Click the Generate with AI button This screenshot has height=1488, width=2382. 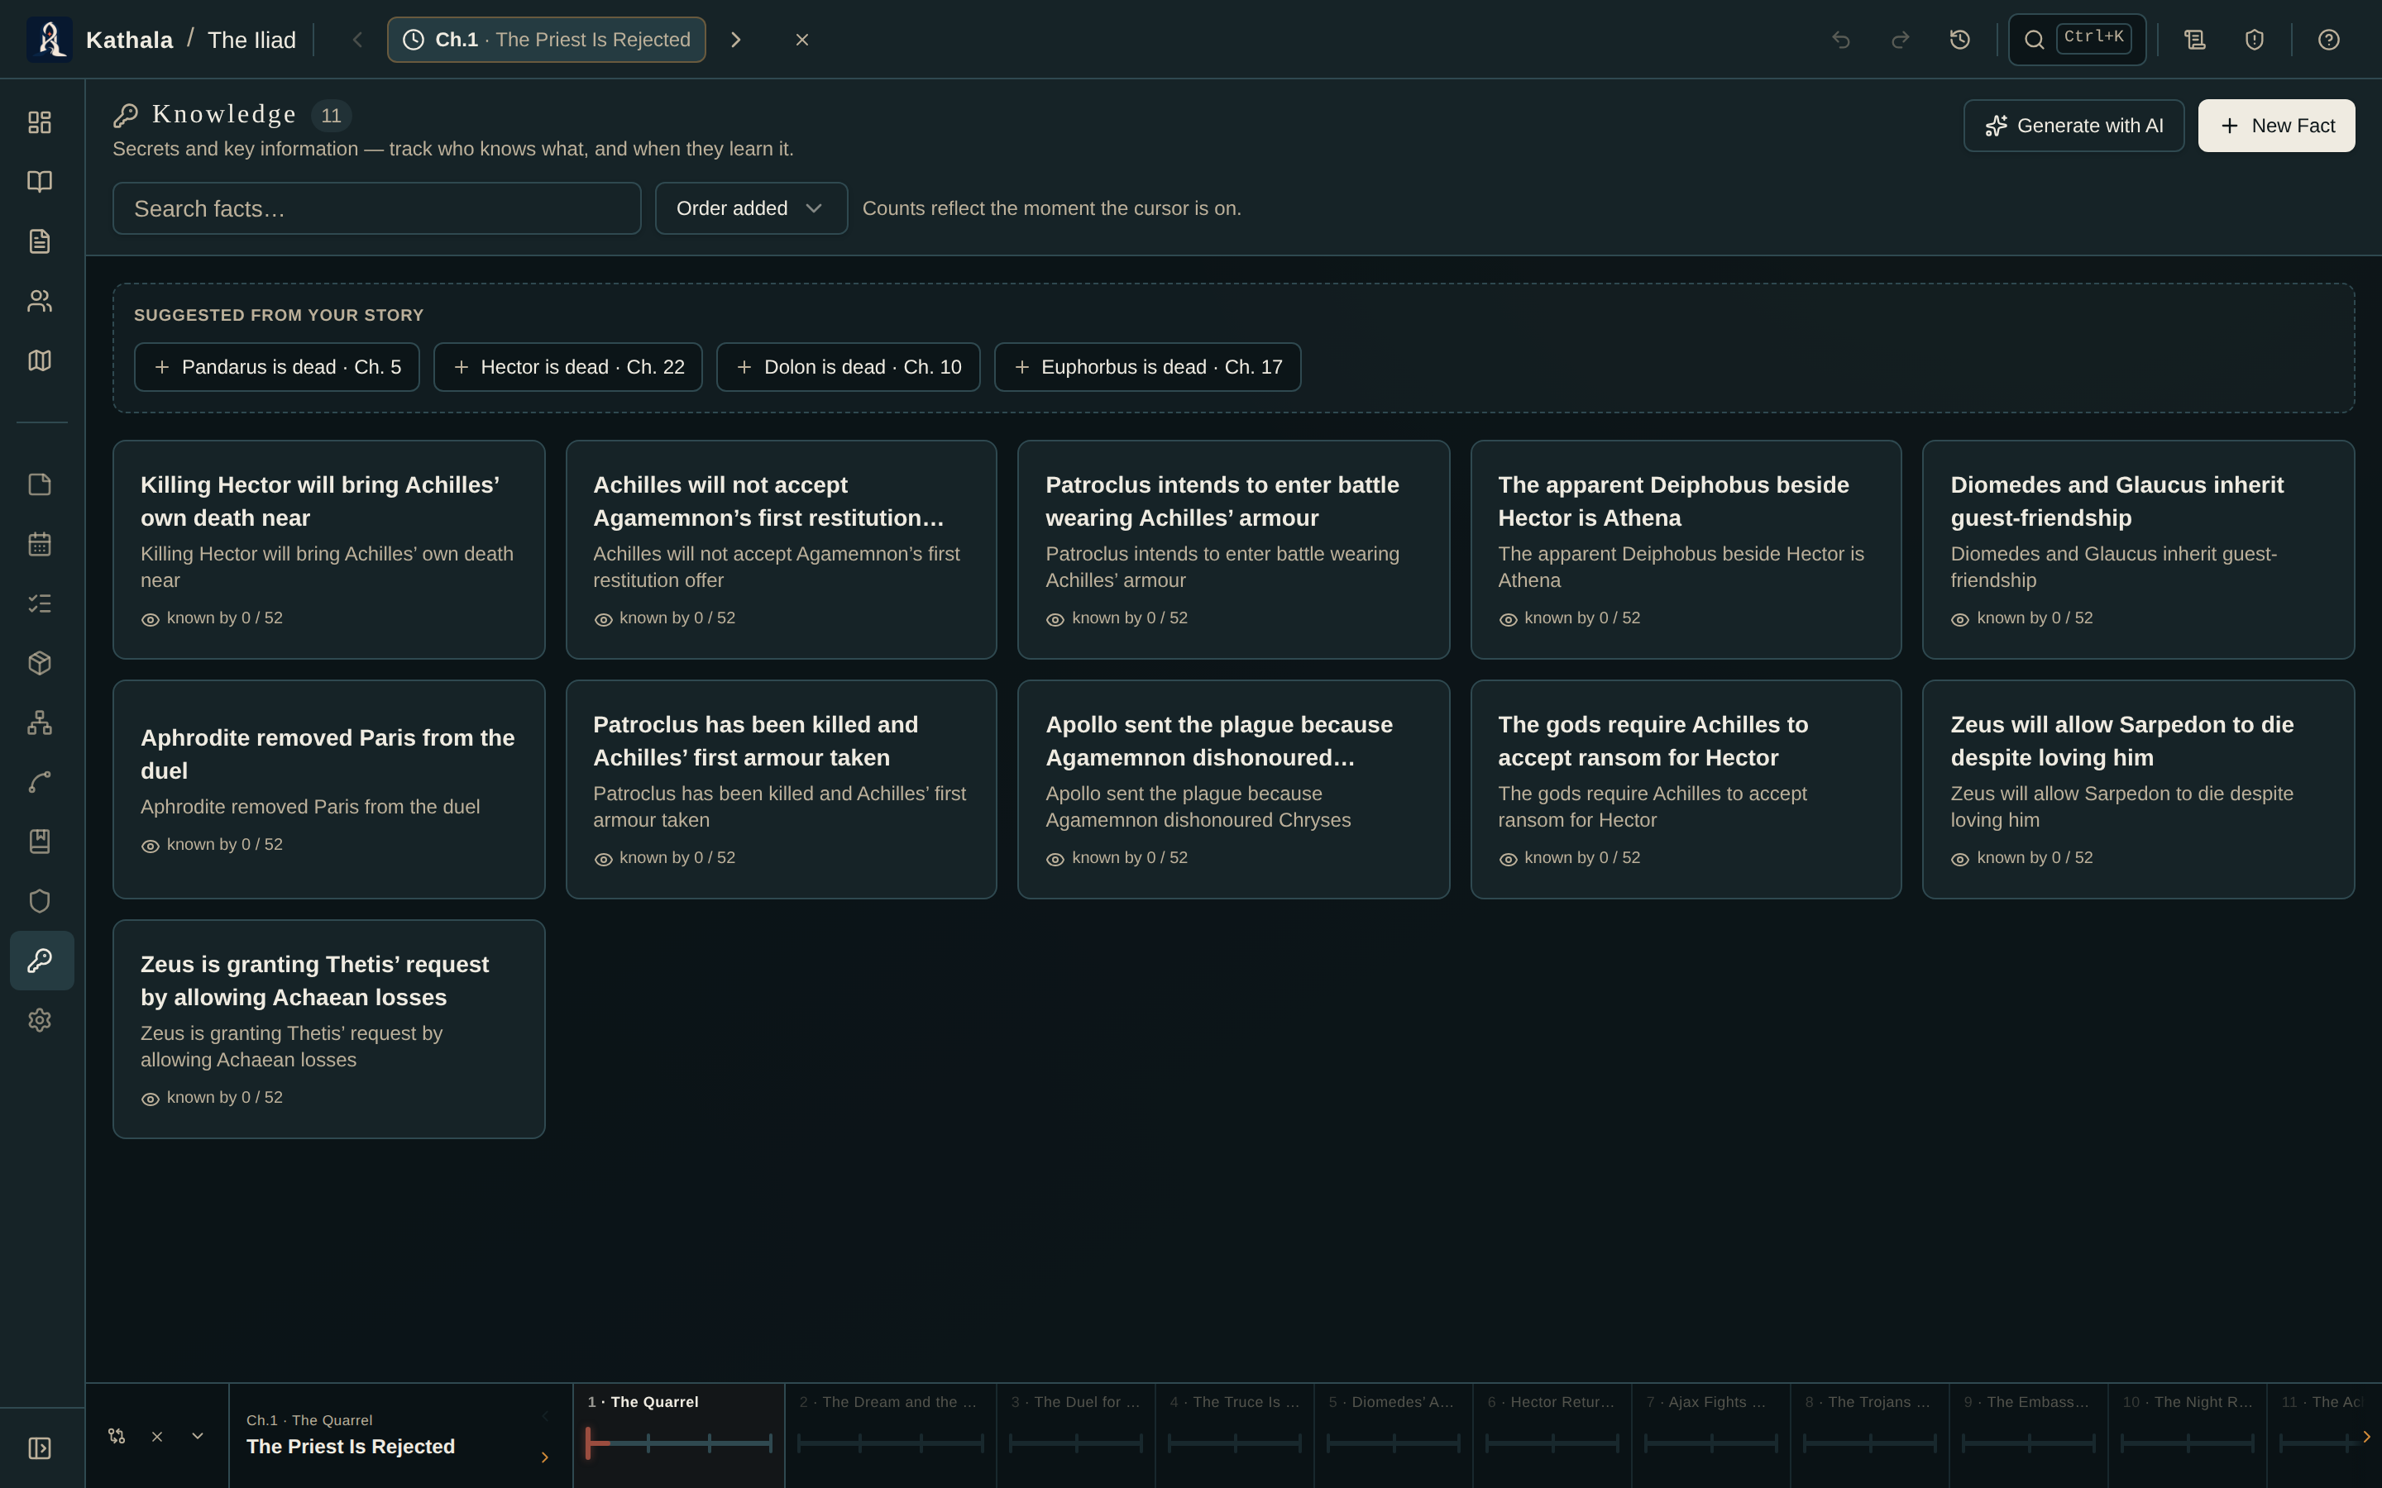2074,126
